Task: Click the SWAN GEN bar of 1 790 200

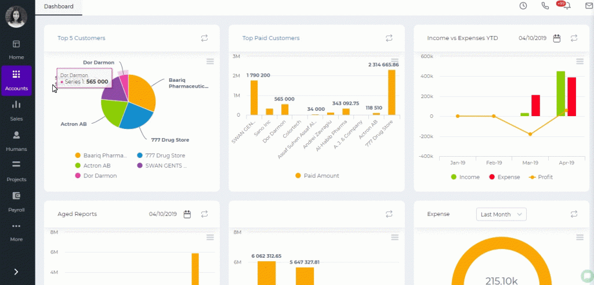Action: (254, 98)
